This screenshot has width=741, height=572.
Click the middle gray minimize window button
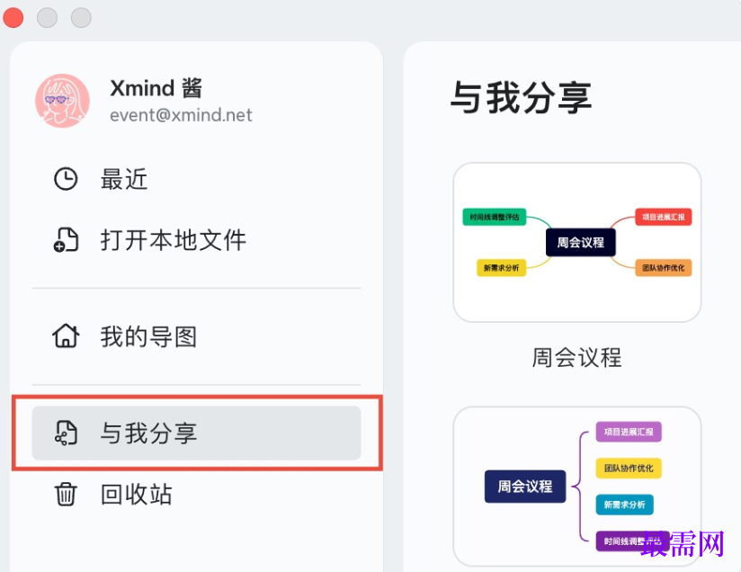(47, 17)
